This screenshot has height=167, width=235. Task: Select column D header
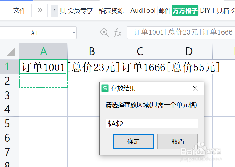coord(188,51)
